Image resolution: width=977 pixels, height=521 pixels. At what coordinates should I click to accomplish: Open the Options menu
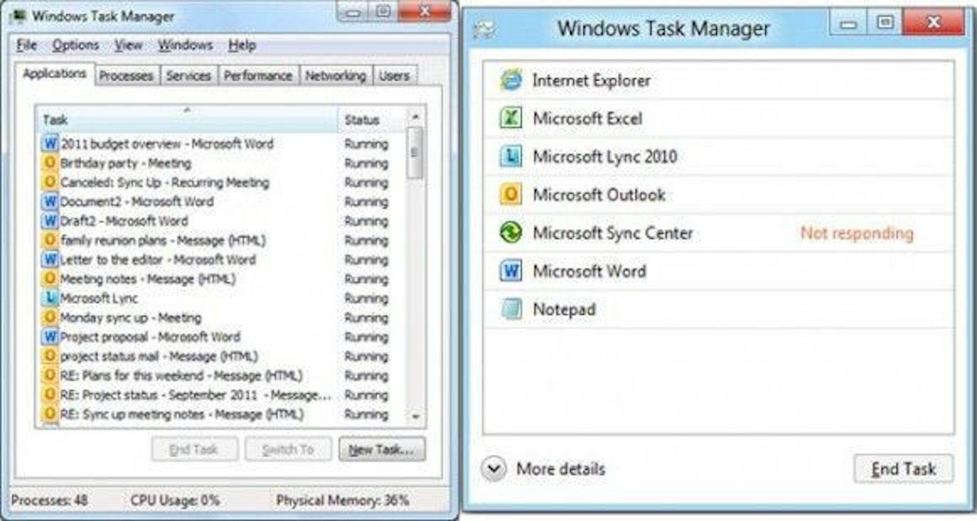[x=76, y=45]
